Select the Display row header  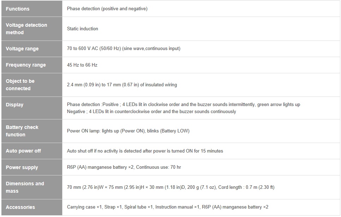32,108
